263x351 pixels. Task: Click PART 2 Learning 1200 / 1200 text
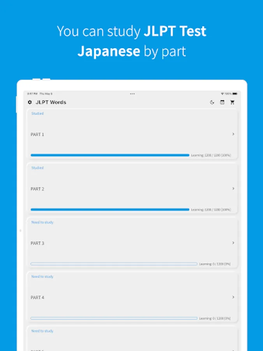(211, 209)
